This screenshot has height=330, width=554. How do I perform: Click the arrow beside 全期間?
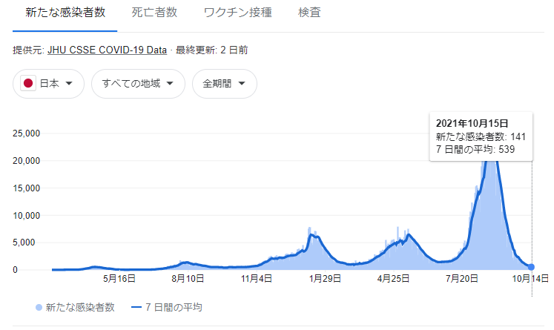242,84
